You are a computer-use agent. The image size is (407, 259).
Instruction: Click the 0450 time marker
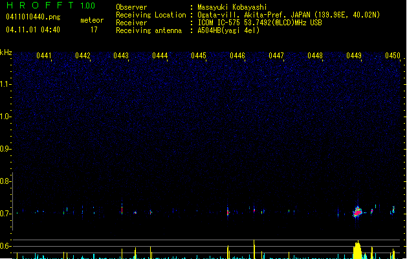point(393,56)
